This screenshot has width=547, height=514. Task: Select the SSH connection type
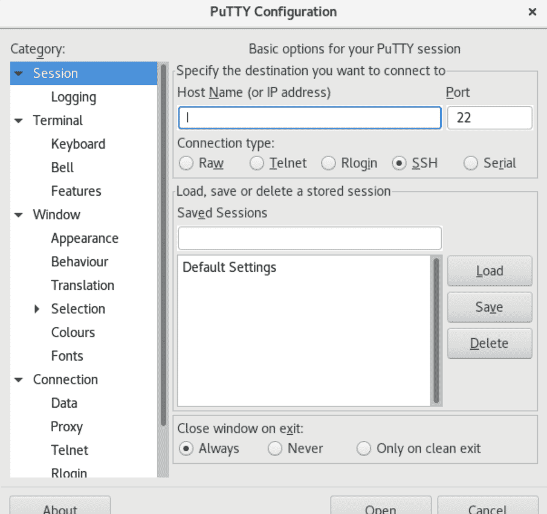pyautogui.click(x=399, y=163)
